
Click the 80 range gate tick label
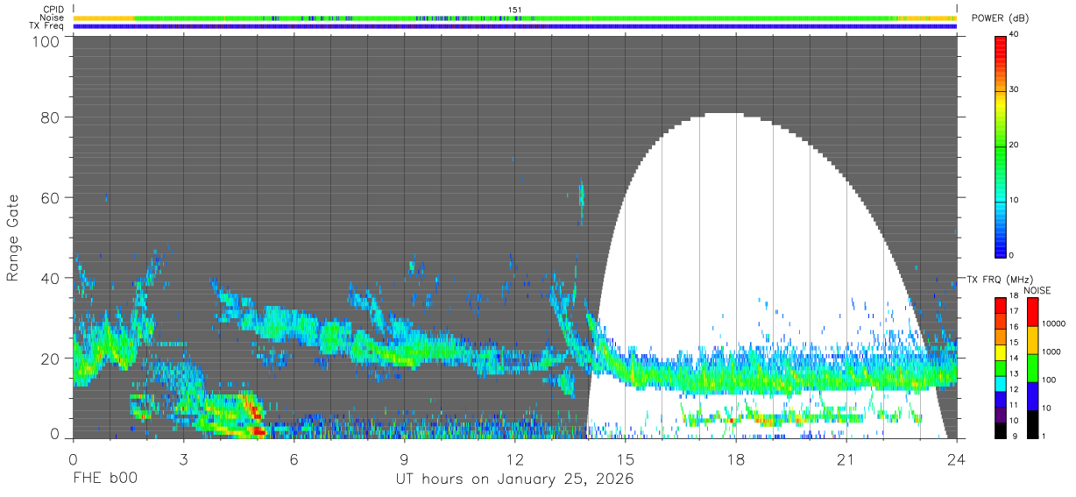point(50,117)
